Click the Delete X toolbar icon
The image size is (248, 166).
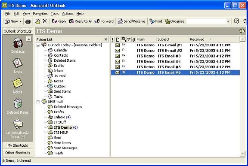[45, 21]
